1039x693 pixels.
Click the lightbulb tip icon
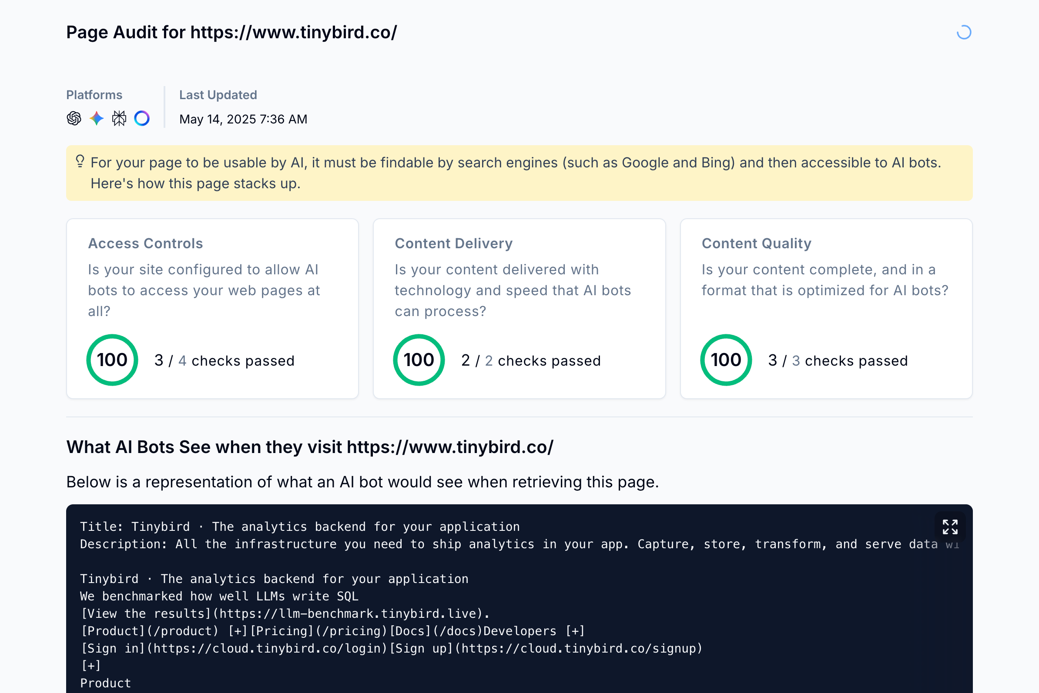[x=80, y=161]
